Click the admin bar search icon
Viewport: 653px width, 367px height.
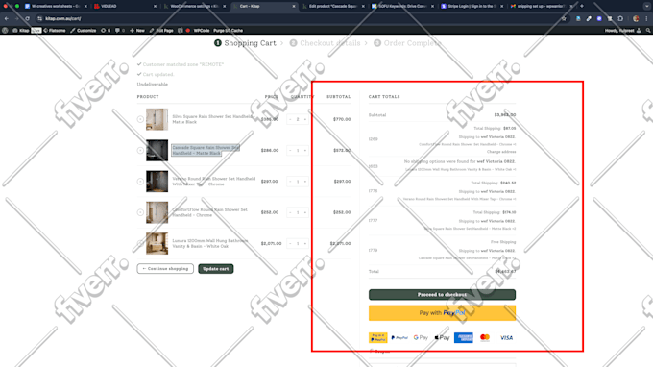[648, 31]
